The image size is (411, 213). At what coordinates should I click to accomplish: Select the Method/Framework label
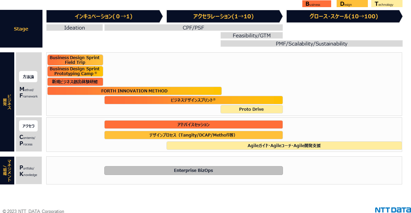pos(29,93)
